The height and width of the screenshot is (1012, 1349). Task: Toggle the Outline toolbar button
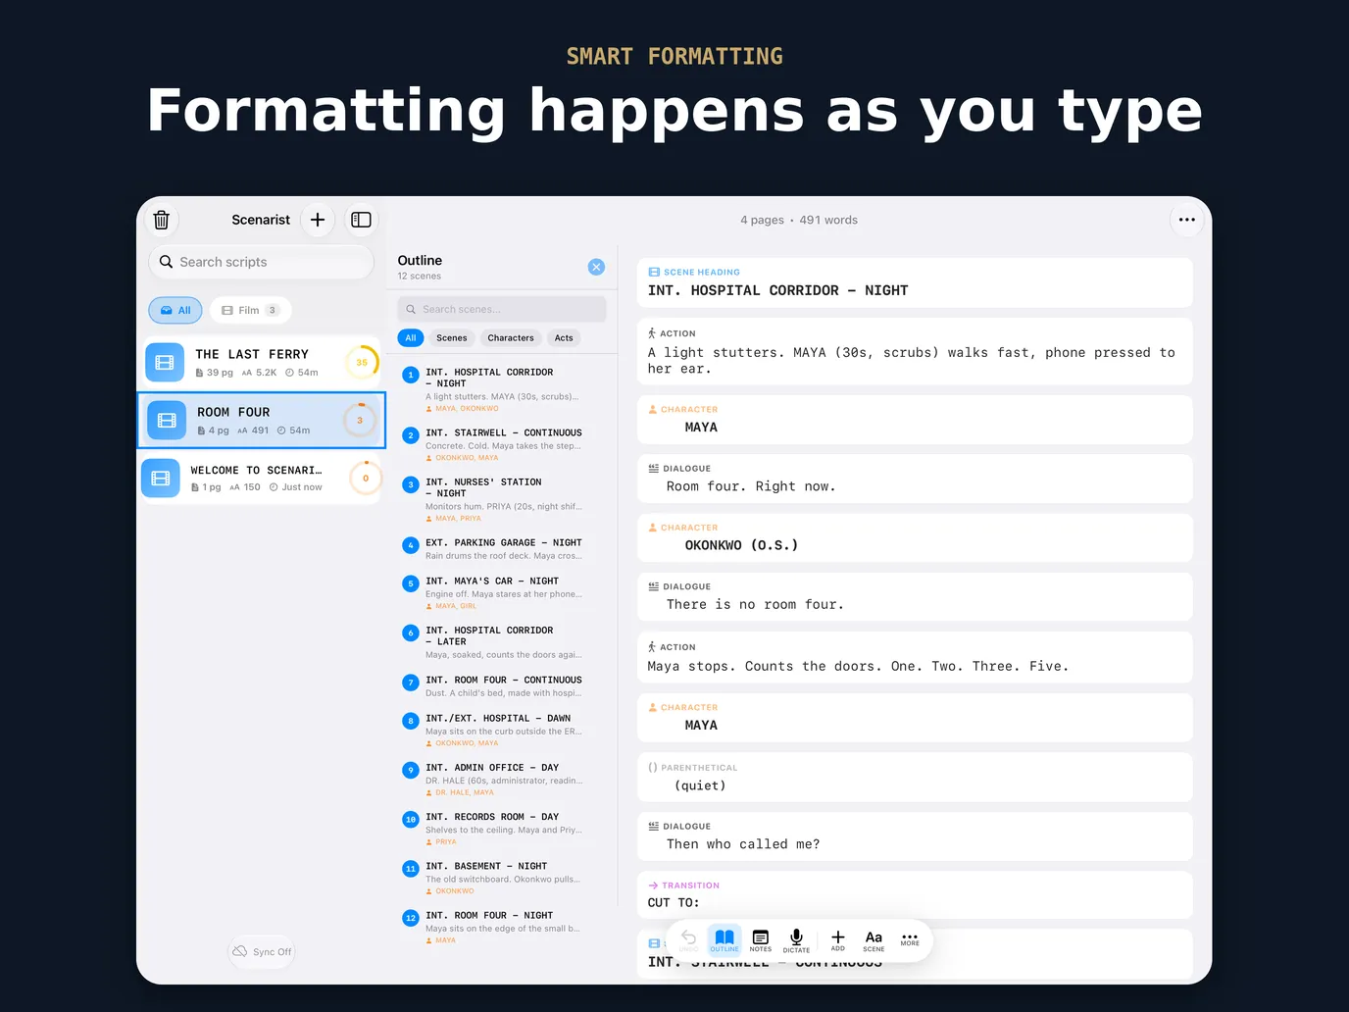click(x=724, y=940)
